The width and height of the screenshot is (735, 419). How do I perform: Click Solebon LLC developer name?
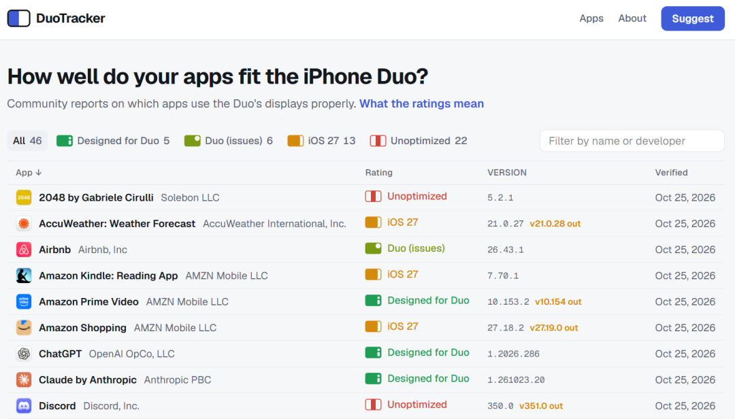[x=190, y=197]
